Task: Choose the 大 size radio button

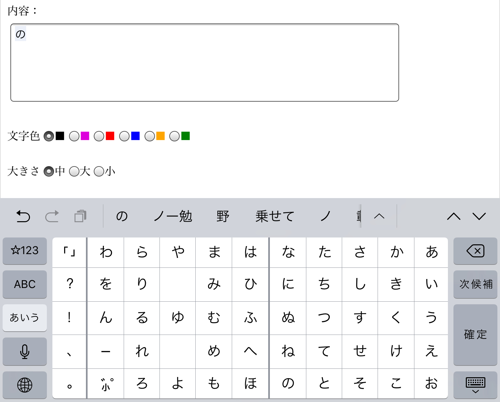Action: coord(74,171)
